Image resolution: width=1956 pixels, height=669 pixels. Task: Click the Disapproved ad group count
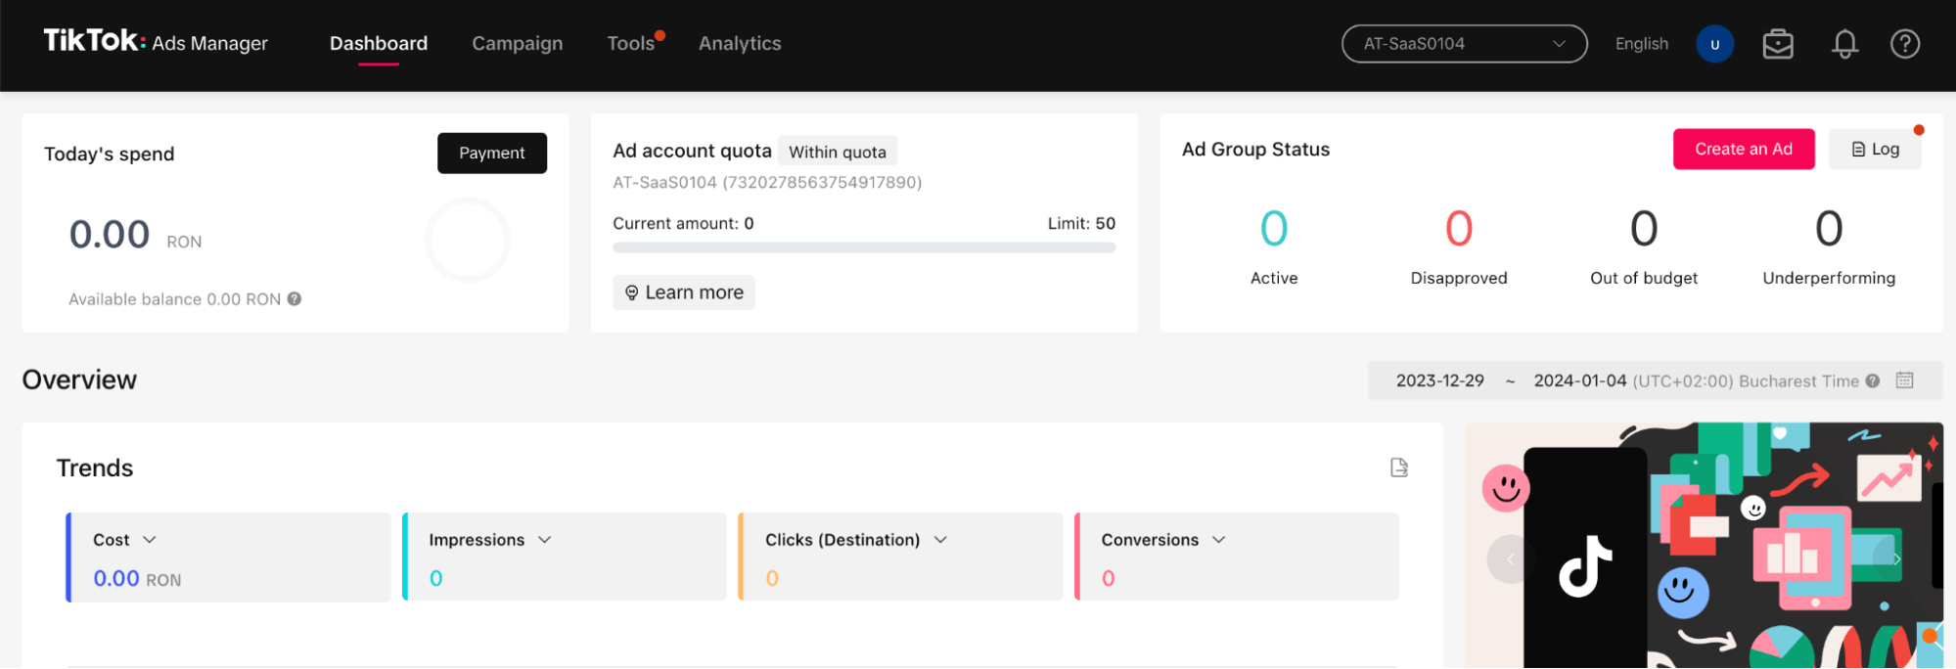(1459, 229)
